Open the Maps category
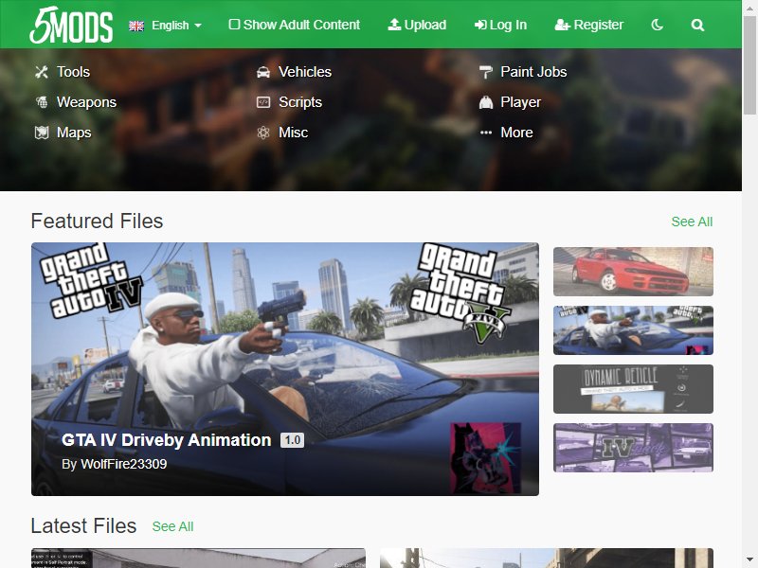Image resolution: width=758 pixels, height=568 pixels. [74, 133]
